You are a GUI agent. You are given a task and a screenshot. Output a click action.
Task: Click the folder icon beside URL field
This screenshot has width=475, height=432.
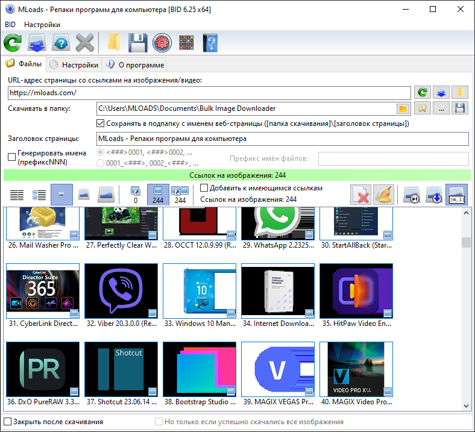click(x=460, y=92)
